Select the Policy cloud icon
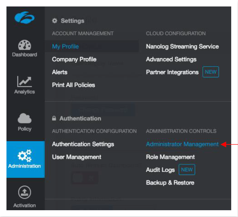The image size is (238, 217). [25, 119]
